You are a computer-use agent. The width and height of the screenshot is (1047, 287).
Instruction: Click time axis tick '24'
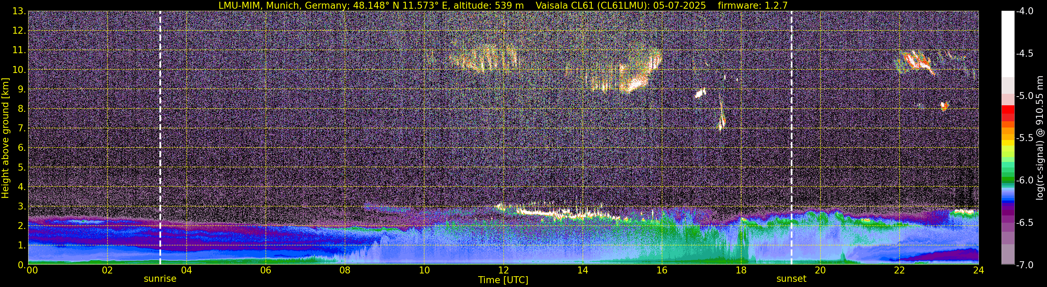pyautogui.click(x=979, y=270)
